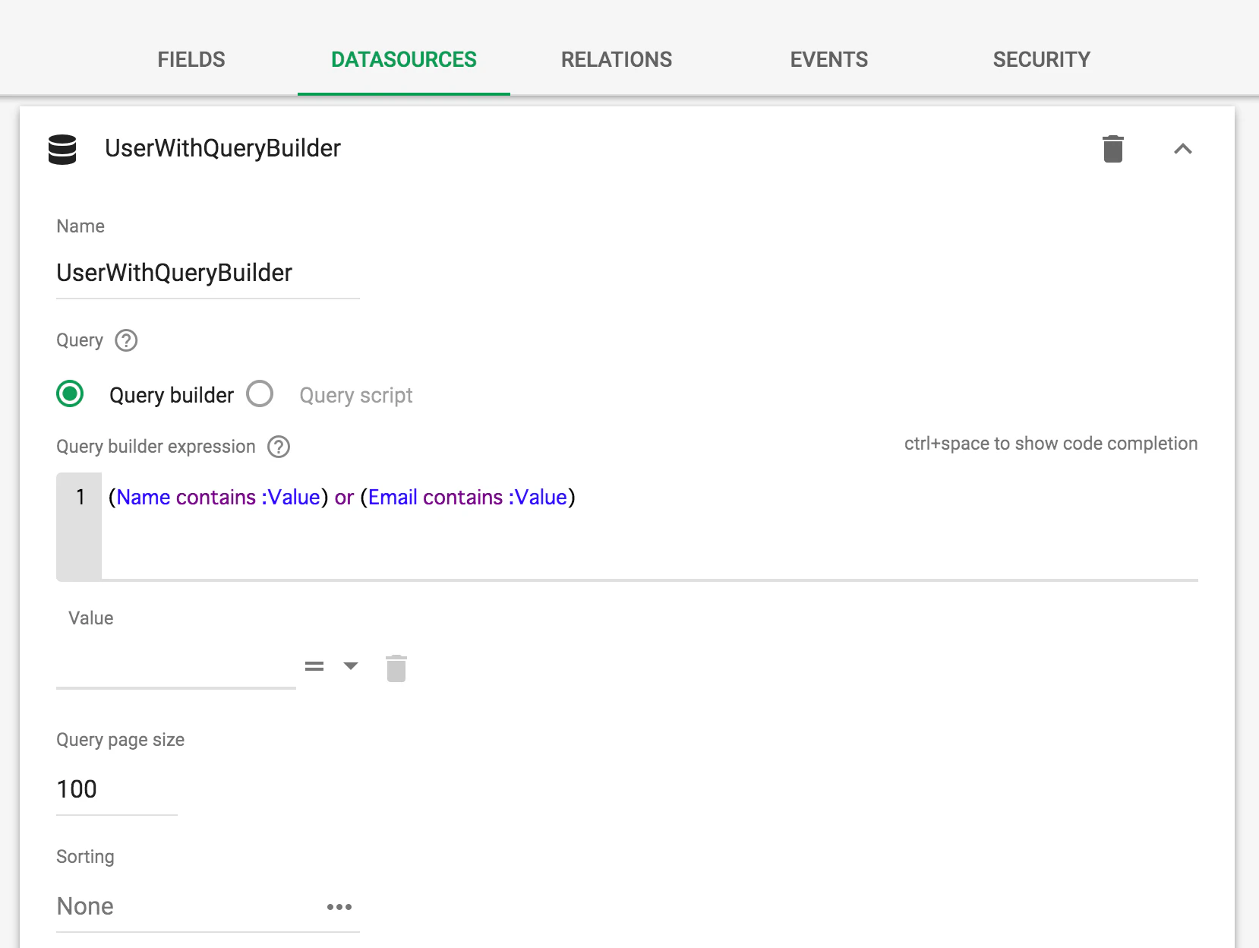
Task: Open help icon next to Query label
Action: [x=126, y=340]
